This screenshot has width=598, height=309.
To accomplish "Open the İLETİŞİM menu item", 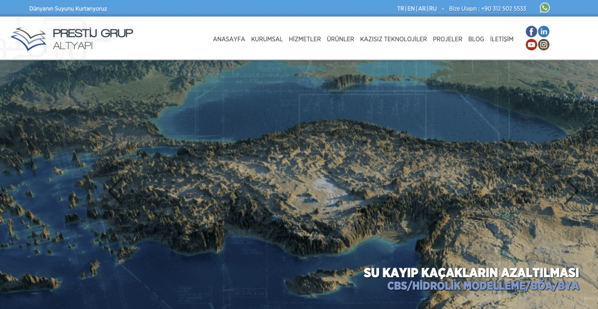I will coord(502,39).
